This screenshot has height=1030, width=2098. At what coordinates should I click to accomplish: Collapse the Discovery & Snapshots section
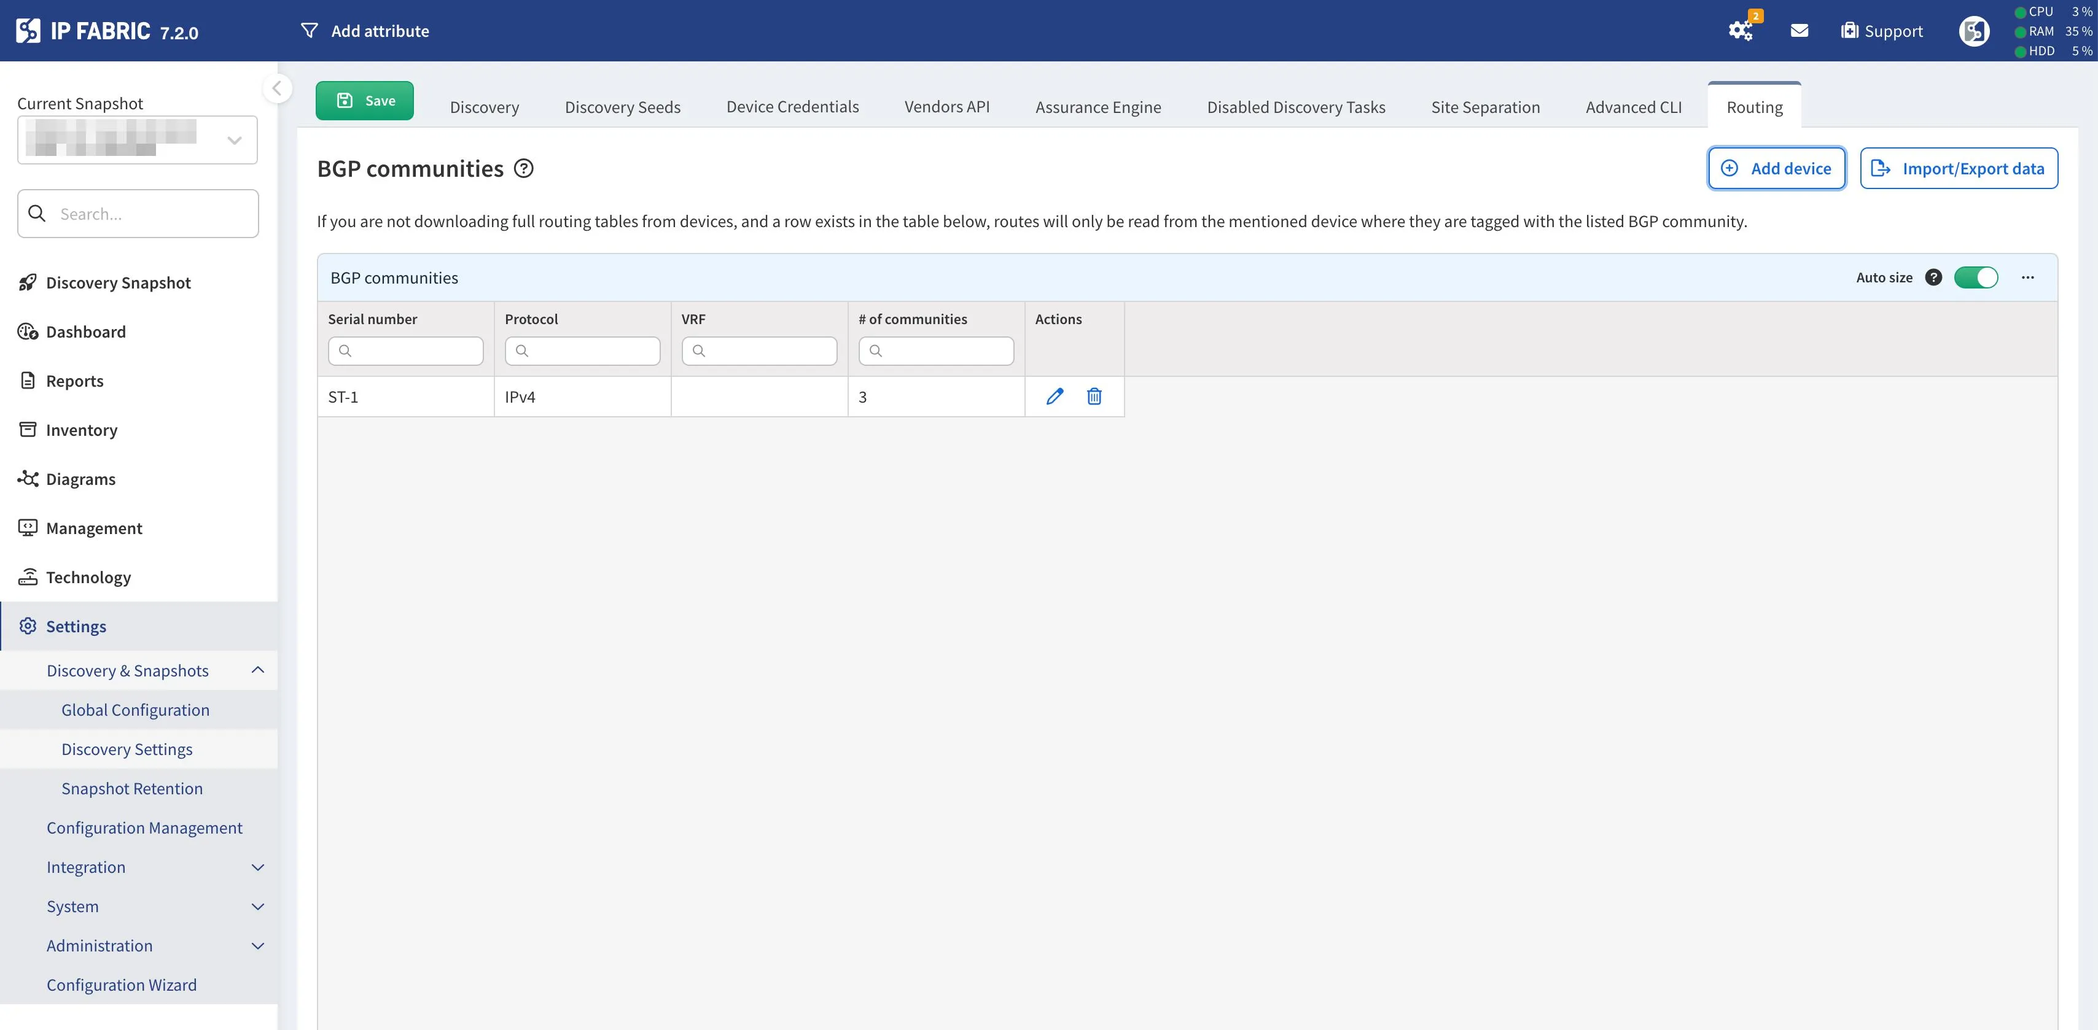click(x=257, y=670)
